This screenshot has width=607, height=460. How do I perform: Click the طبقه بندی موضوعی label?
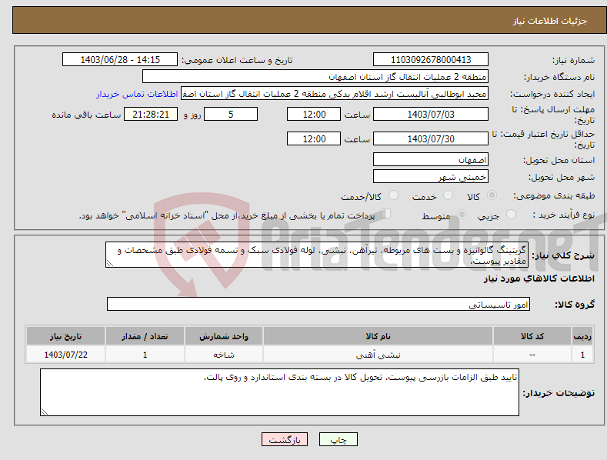[554, 196]
